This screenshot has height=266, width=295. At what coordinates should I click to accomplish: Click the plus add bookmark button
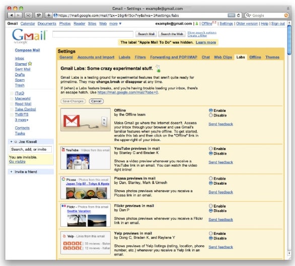point(48,16)
